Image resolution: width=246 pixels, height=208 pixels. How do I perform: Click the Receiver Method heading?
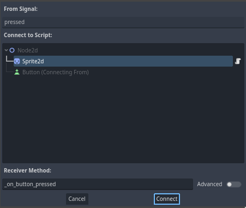(28, 170)
